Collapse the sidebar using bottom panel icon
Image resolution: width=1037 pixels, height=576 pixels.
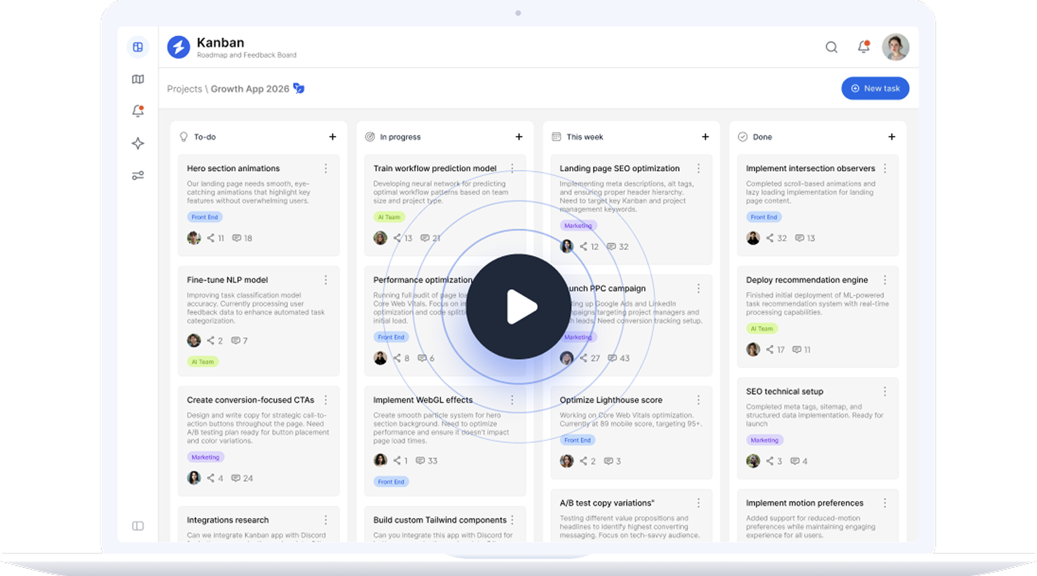pos(138,525)
